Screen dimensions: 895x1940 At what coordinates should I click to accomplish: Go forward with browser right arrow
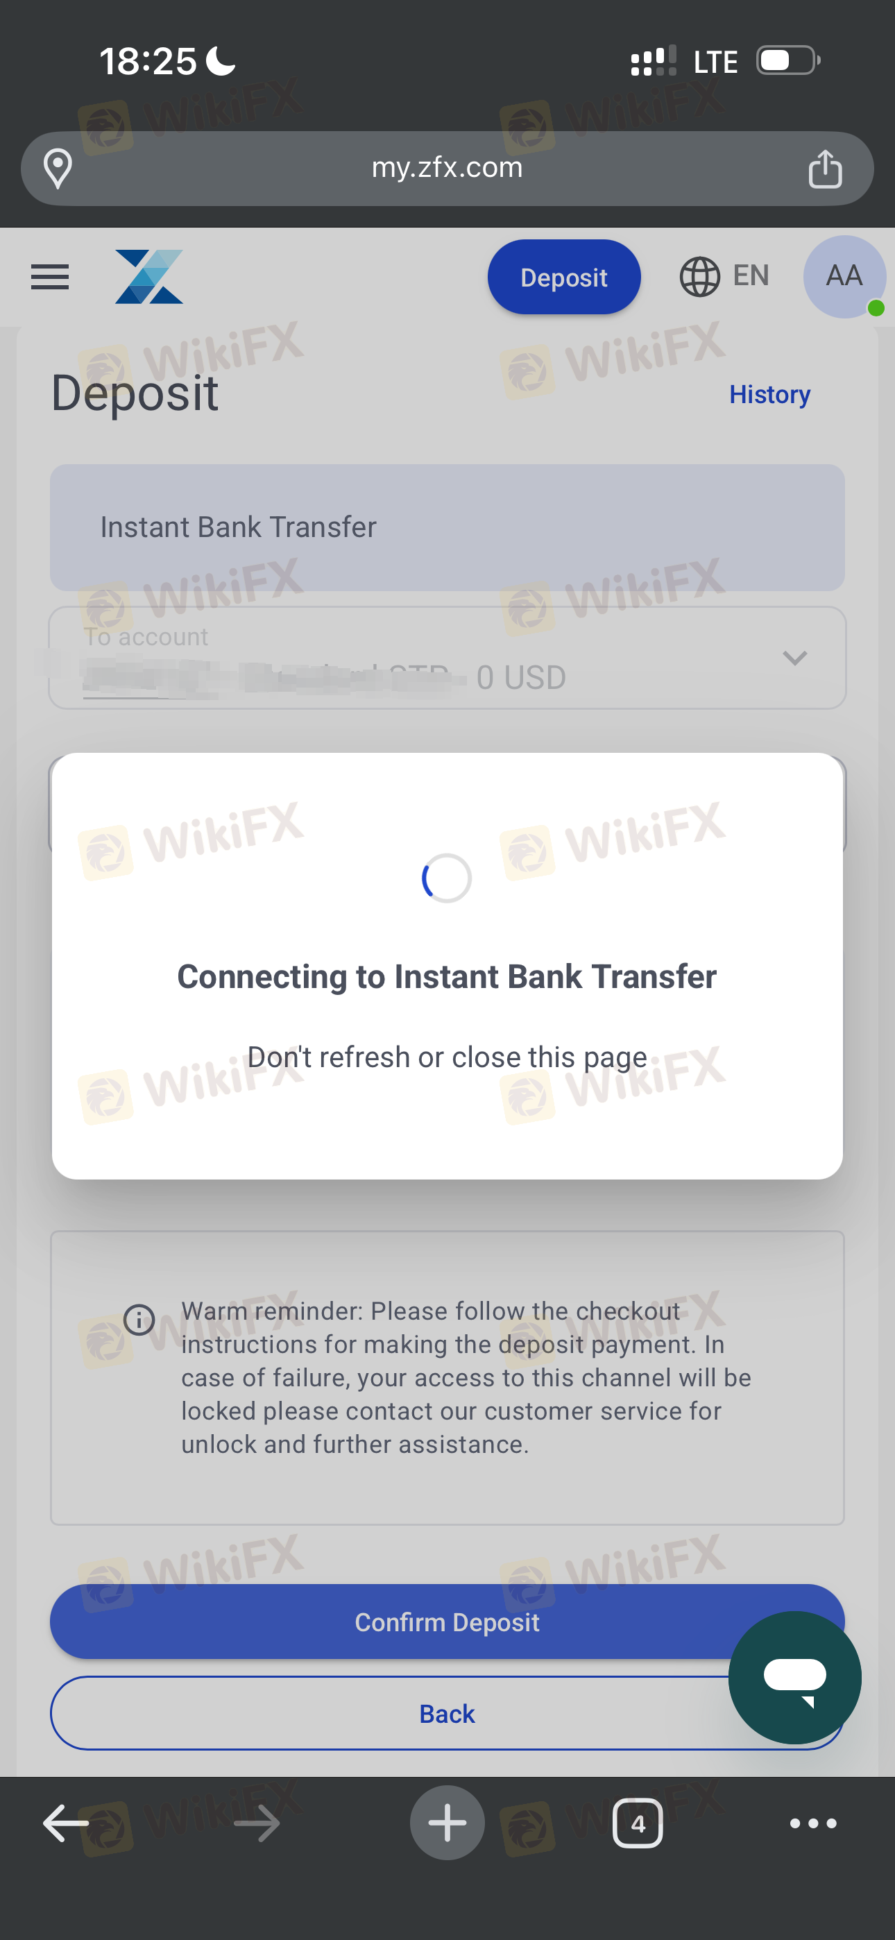click(x=257, y=1823)
